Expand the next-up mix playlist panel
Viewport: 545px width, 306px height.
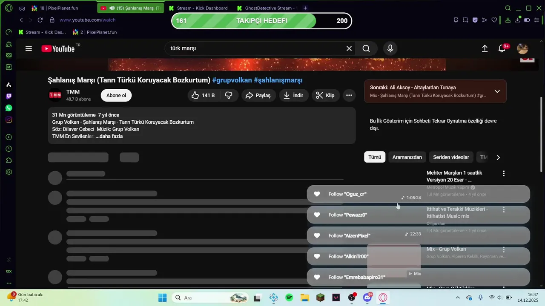[x=497, y=91]
